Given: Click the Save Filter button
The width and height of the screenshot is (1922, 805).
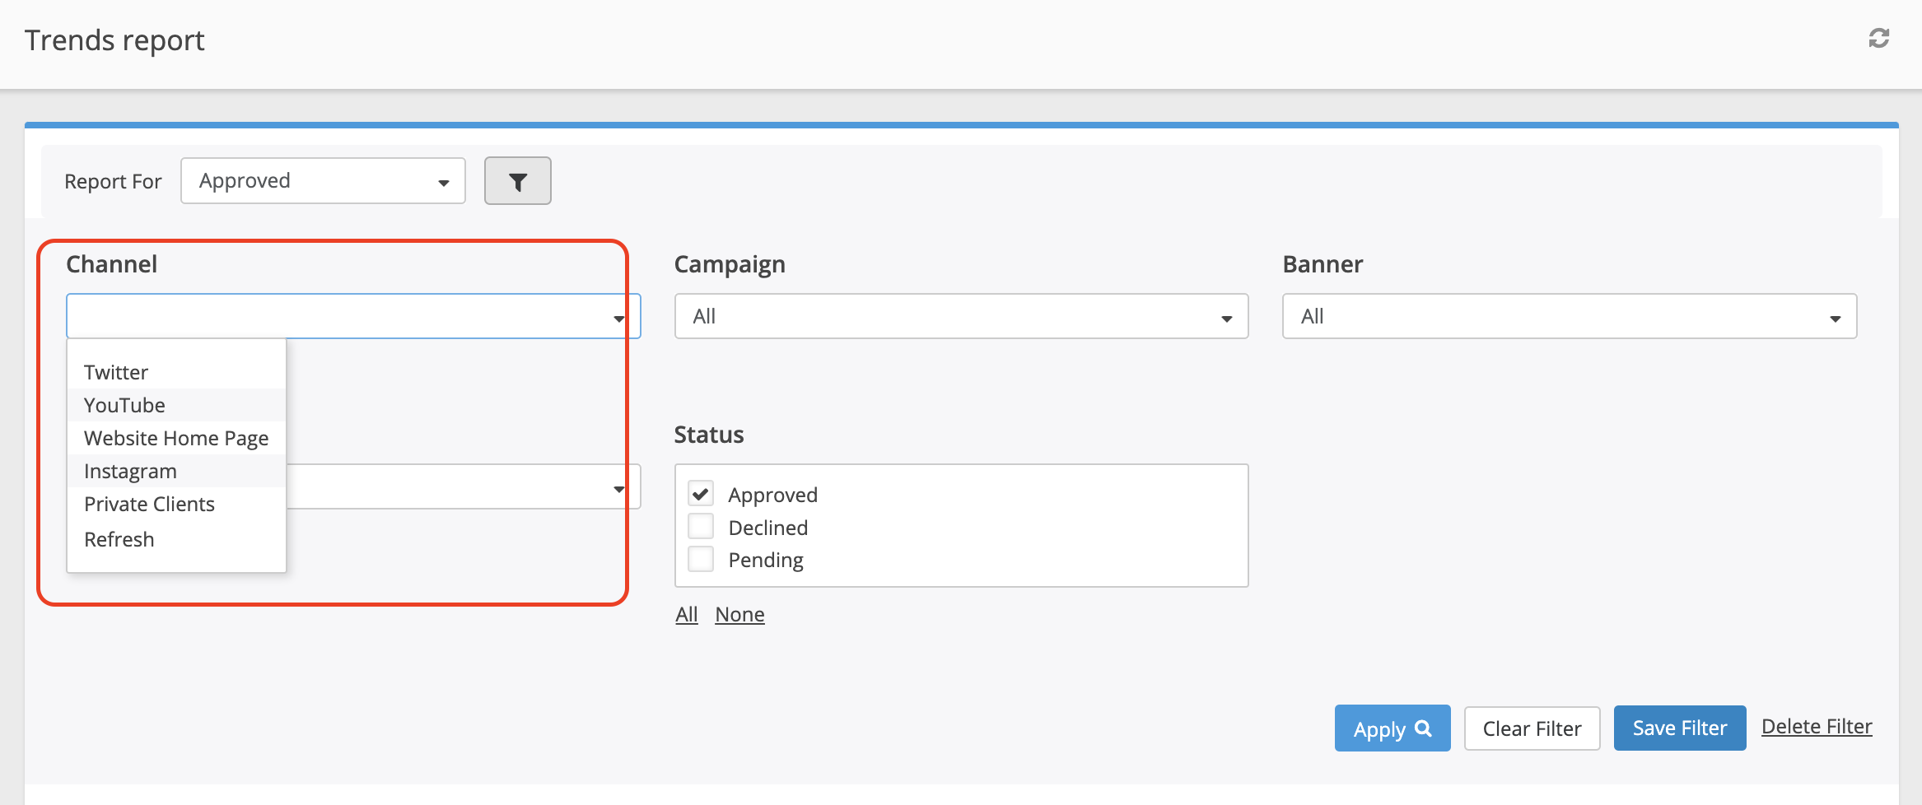Looking at the screenshot, I should coord(1679,728).
